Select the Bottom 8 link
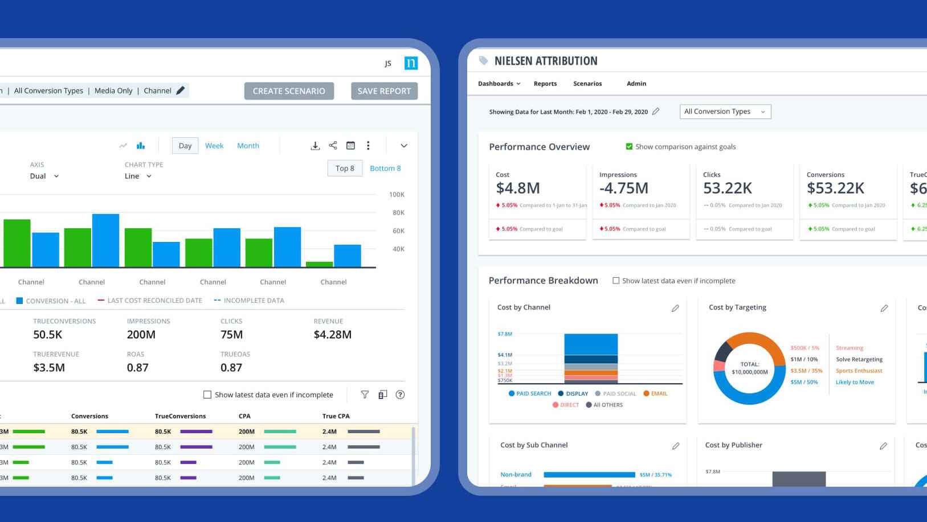927x522 pixels. [x=385, y=168]
